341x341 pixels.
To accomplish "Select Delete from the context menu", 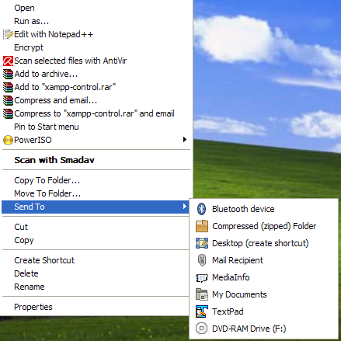I will coord(96,273).
